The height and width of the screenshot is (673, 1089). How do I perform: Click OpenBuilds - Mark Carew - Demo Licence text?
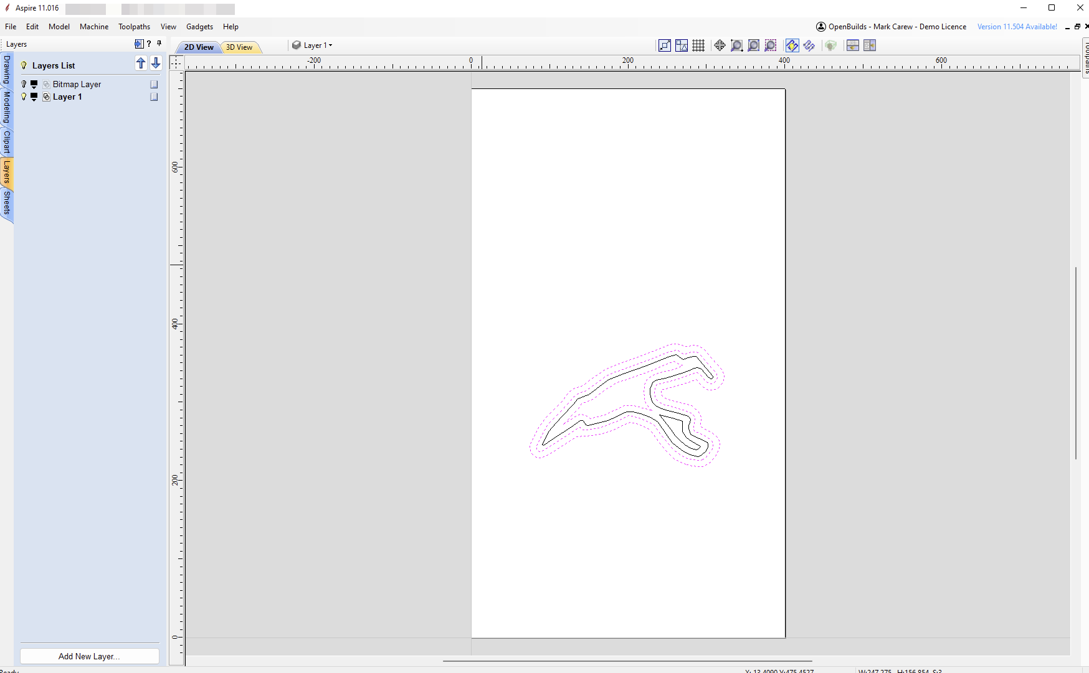click(897, 27)
